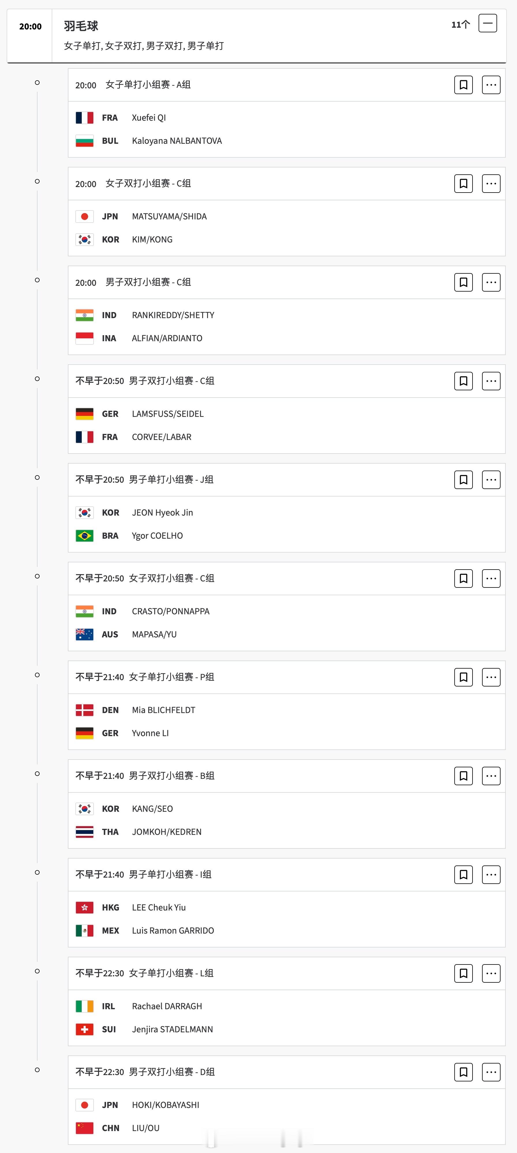Select the 女子单打小组赛 - L组 header
Viewport: 517px width, 1153px height.
click(171, 973)
